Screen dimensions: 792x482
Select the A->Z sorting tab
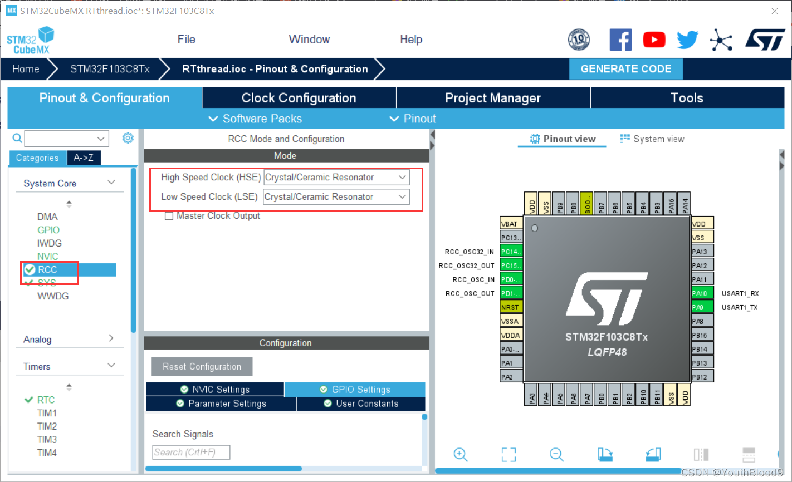point(84,158)
